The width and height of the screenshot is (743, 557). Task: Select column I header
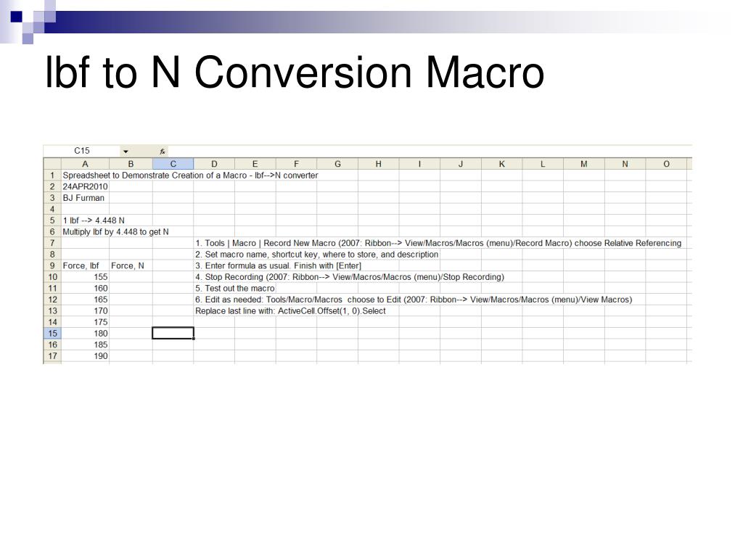tap(420, 164)
